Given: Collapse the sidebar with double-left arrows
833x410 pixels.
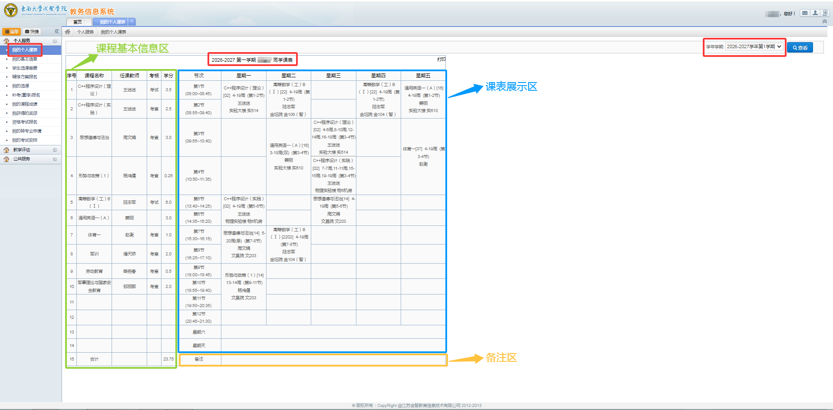Looking at the screenshot, I should 56,31.
